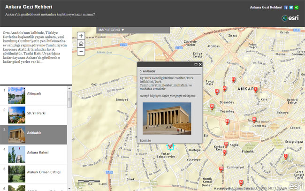305x191 pixels.
Task: Maximize the Anitkabir popup window
Action: [x=196, y=64]
